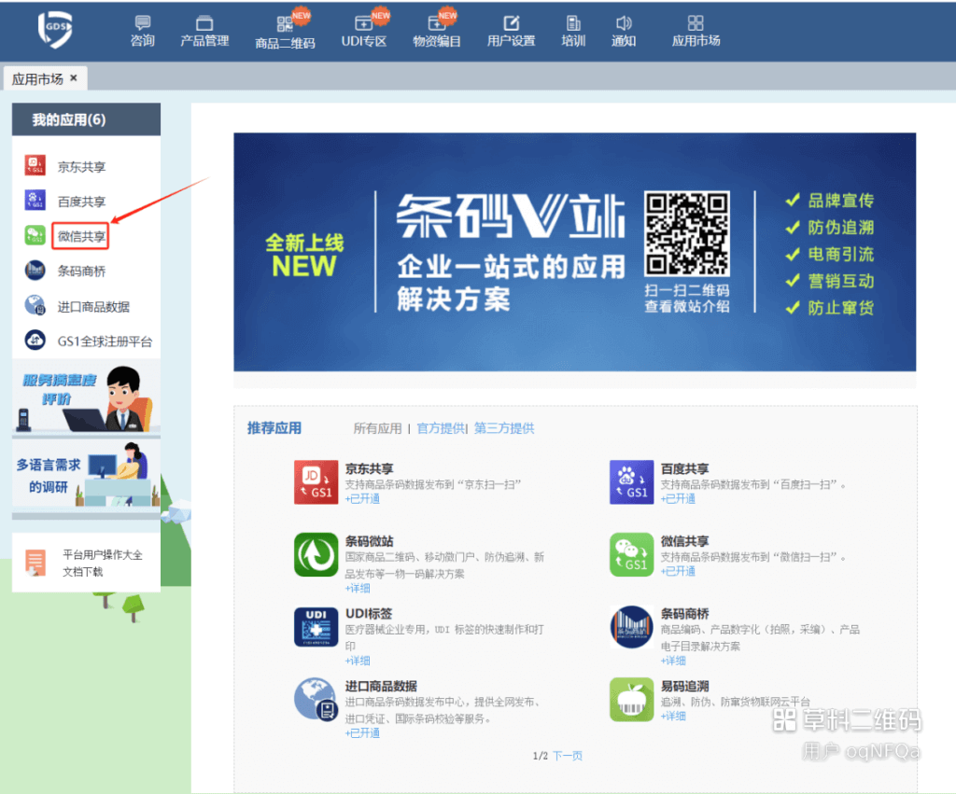Click the 条码商桥 barcode app icon
Image resolution: width=956 pixels, height=794 pixels.
pos(632,627)
